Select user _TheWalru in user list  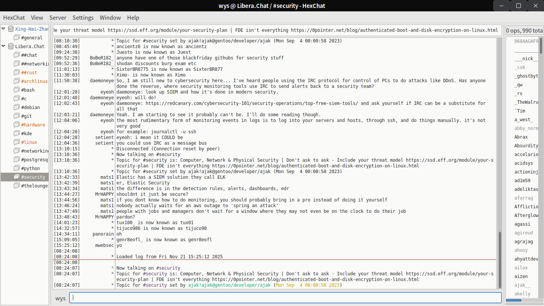click(526, 102)
